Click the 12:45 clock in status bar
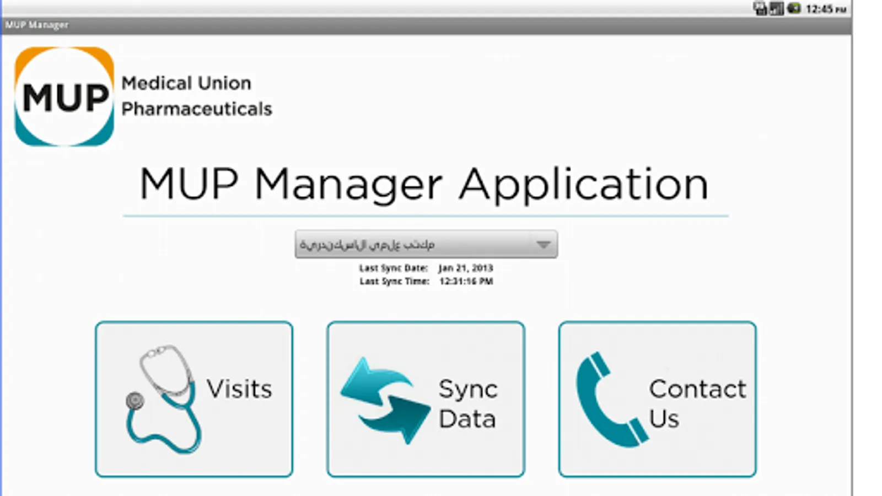882x496 pixels. 826,9
